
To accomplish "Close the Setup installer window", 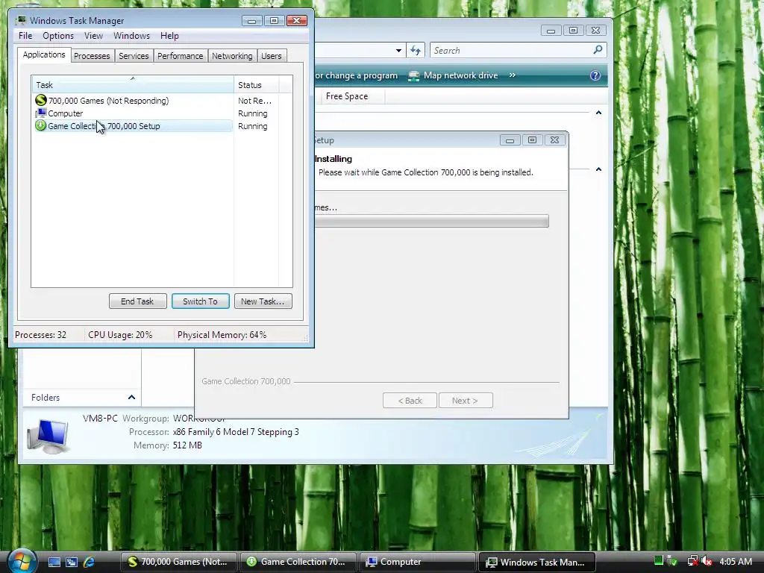I will click(x=554, y=140).
